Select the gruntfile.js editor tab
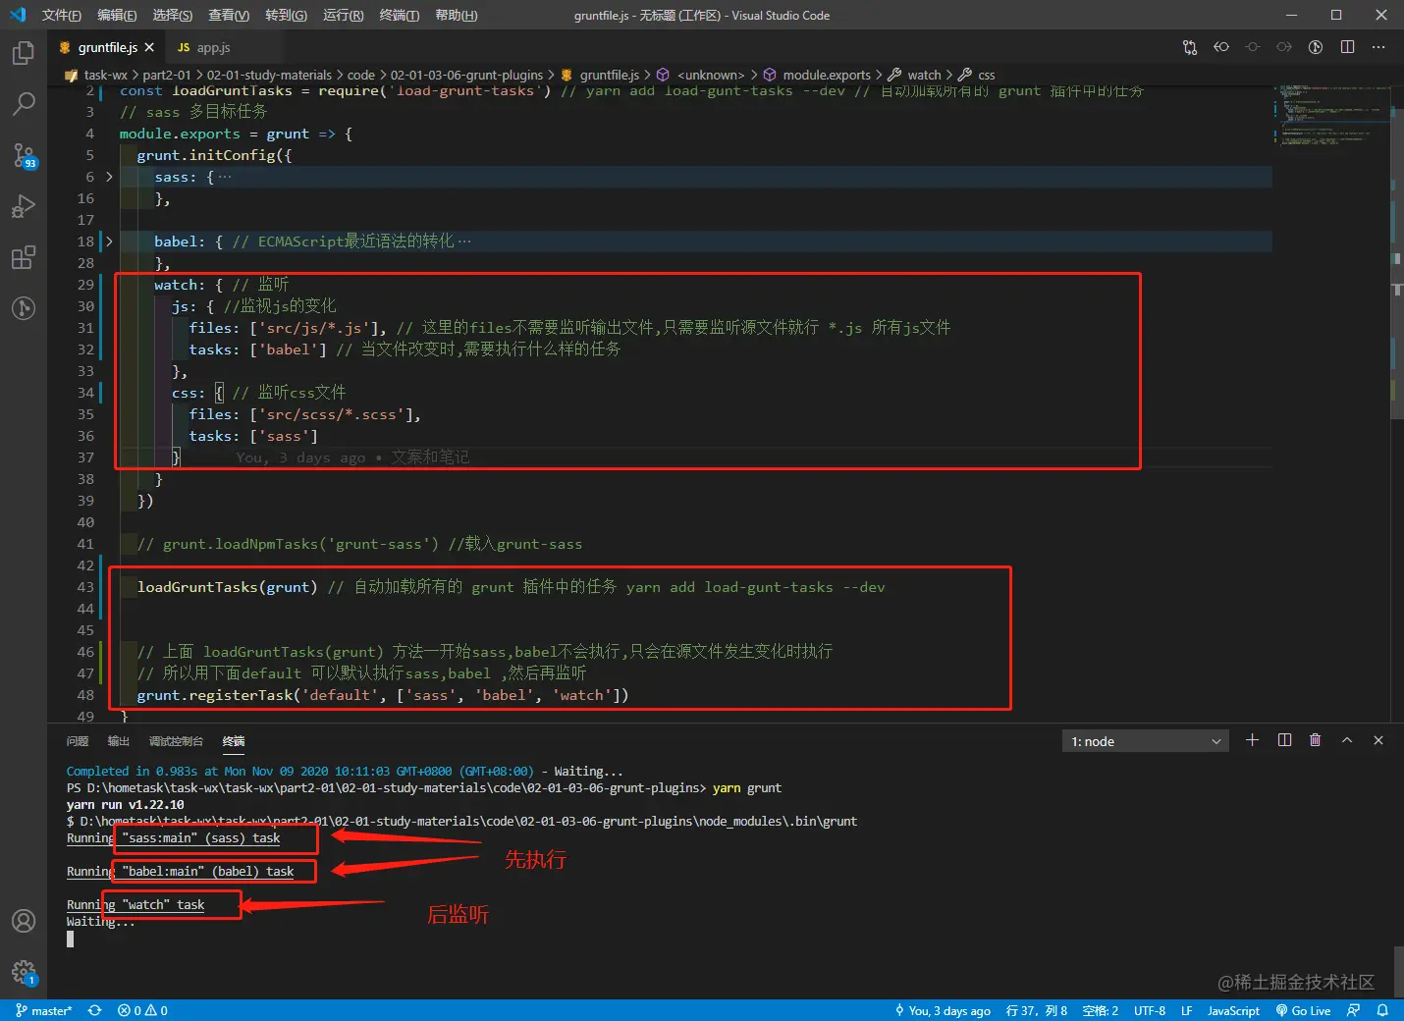Image resolution: width=1404 pixels, height=1021 pixels. [107, 47]
